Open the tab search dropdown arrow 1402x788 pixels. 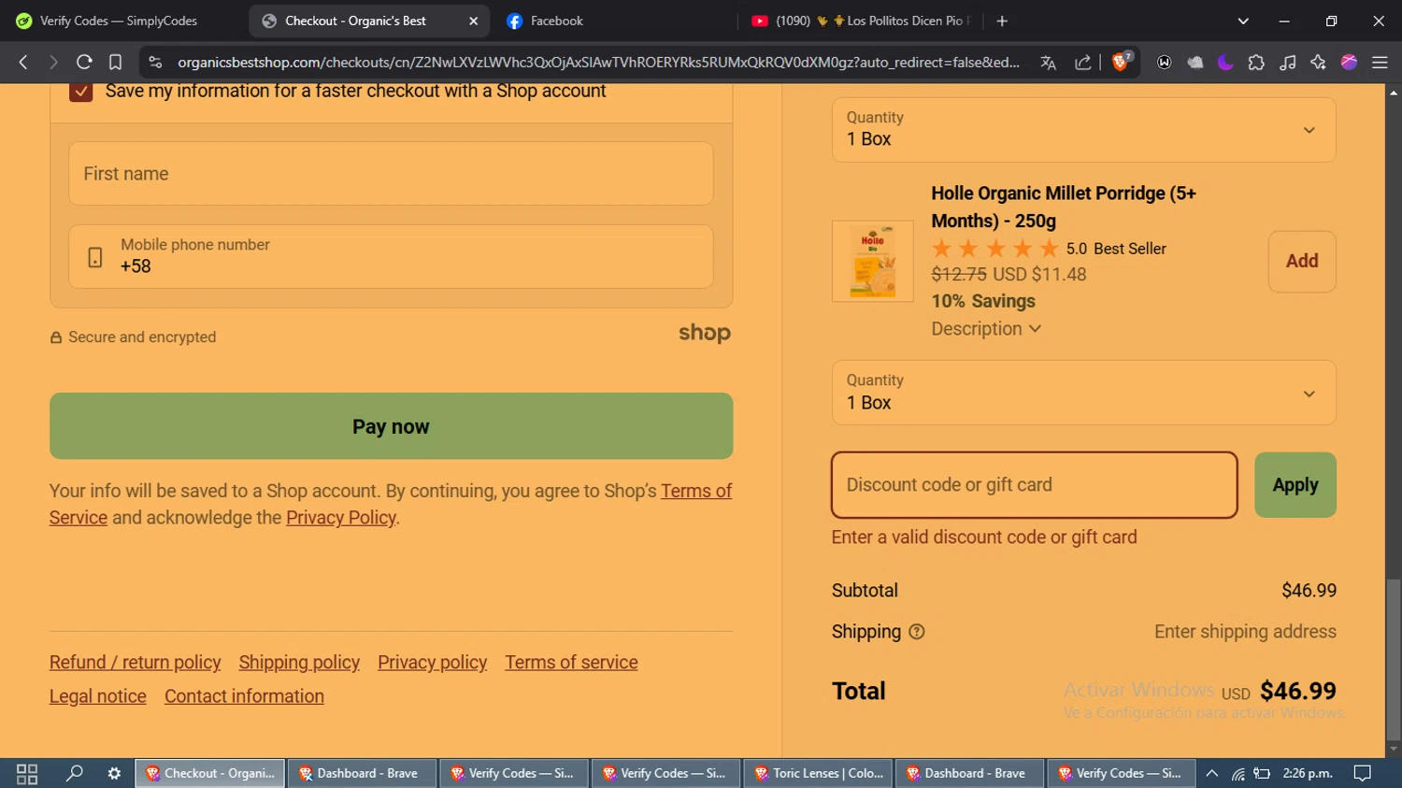pyautogui.click(x=1243, y=21)
